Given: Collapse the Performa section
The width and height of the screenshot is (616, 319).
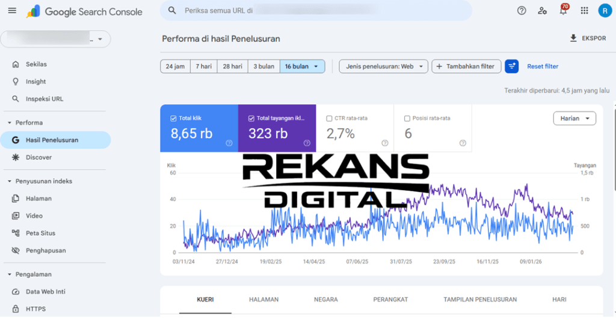Looking at the screenshot, I should click(x=10, y=123).
